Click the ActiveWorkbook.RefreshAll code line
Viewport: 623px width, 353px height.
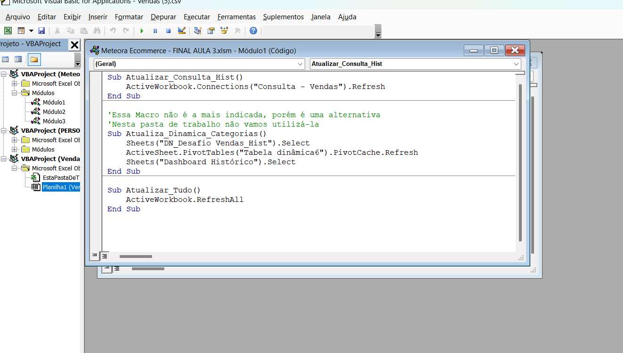(x=185, y=200)
